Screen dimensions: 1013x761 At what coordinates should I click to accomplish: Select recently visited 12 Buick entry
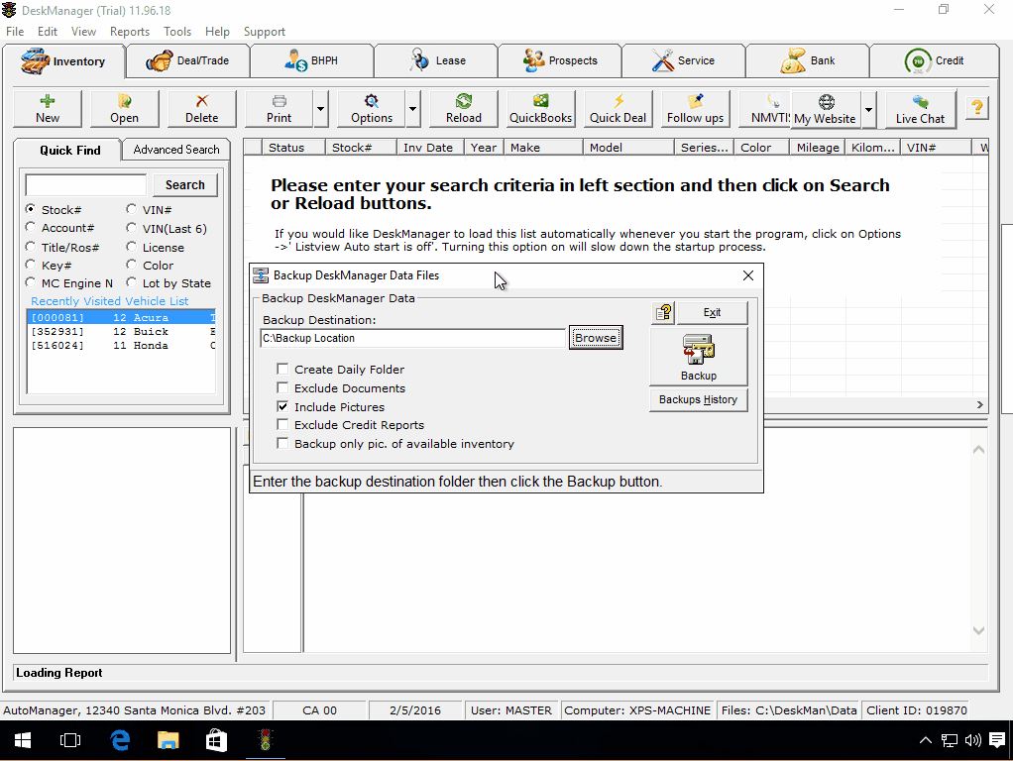coord(122,331)
